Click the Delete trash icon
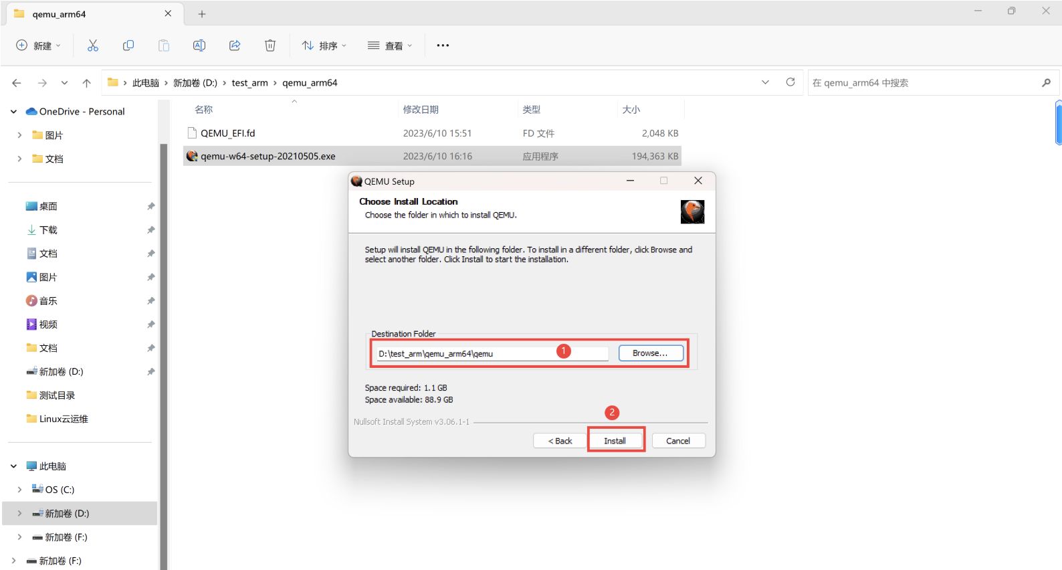 pyautogui.click(x=270, y=45)
